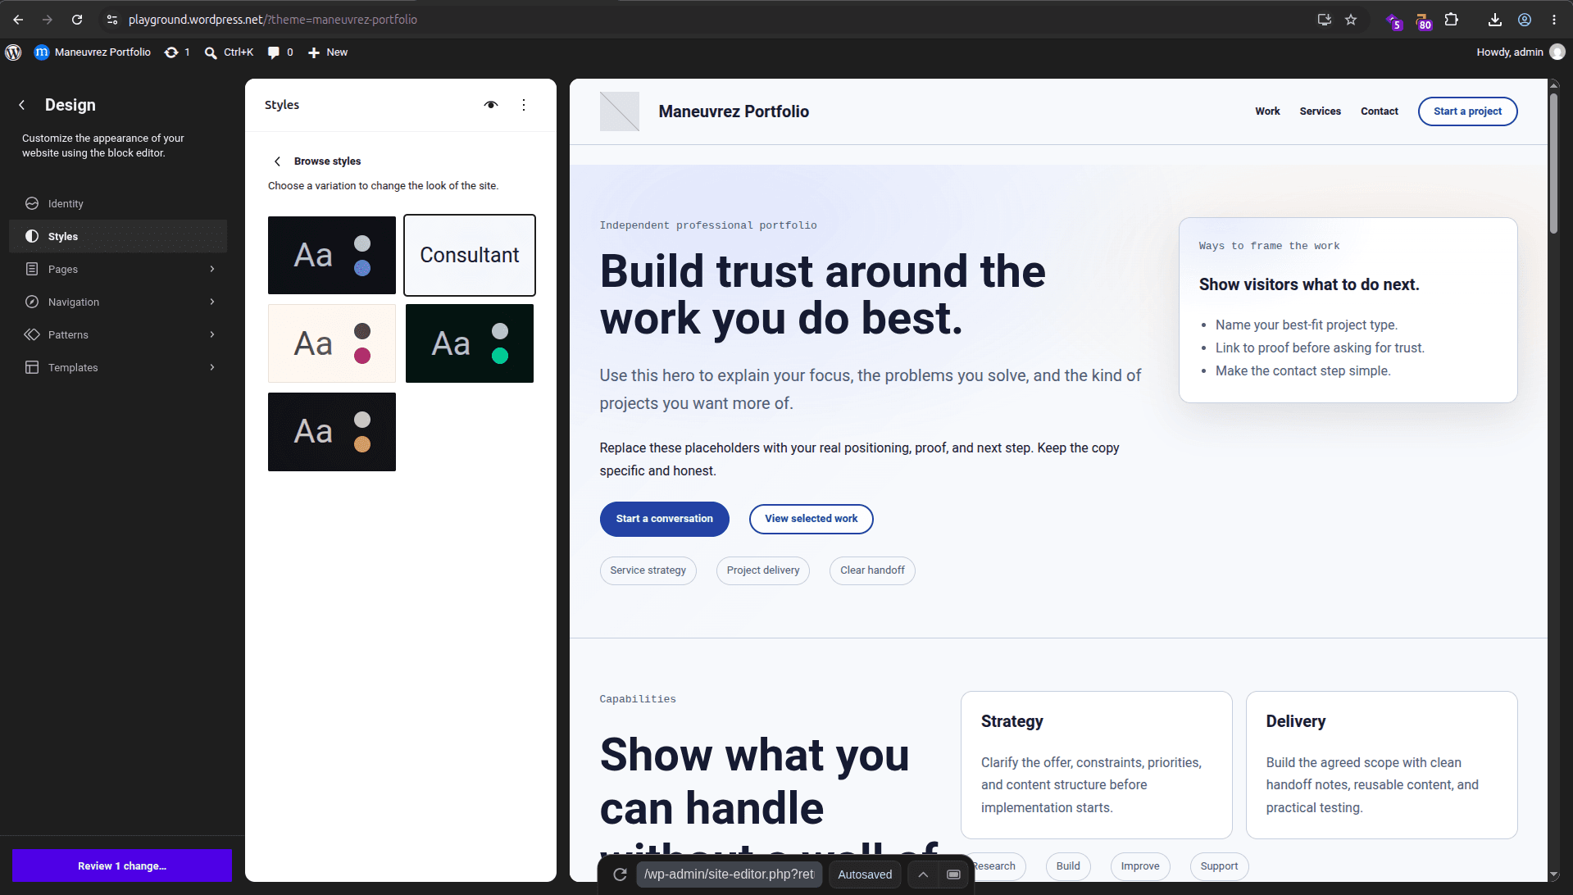Click the install app icon in address bar
The height and width of the screenshot is (895, 1573).
click(1324, 20)
